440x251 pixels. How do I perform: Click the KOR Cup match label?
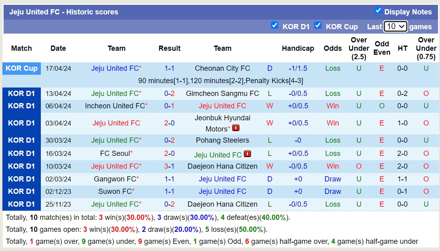coord(22,68)
